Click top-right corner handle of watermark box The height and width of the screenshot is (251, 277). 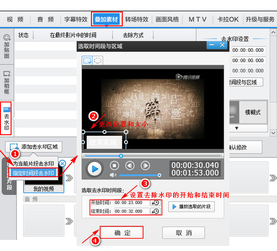point(126,132)
